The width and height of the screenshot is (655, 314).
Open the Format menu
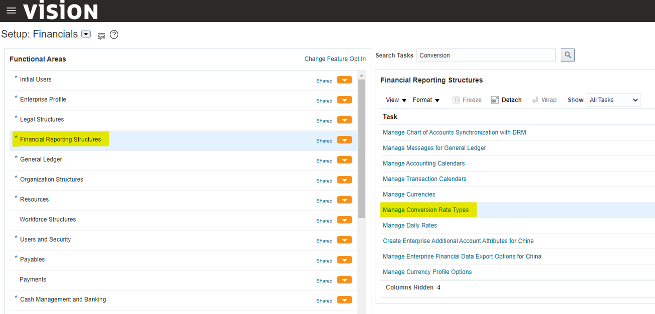coord(426,100)
